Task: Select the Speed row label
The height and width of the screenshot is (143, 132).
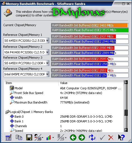Action: (x=19, y=130)
